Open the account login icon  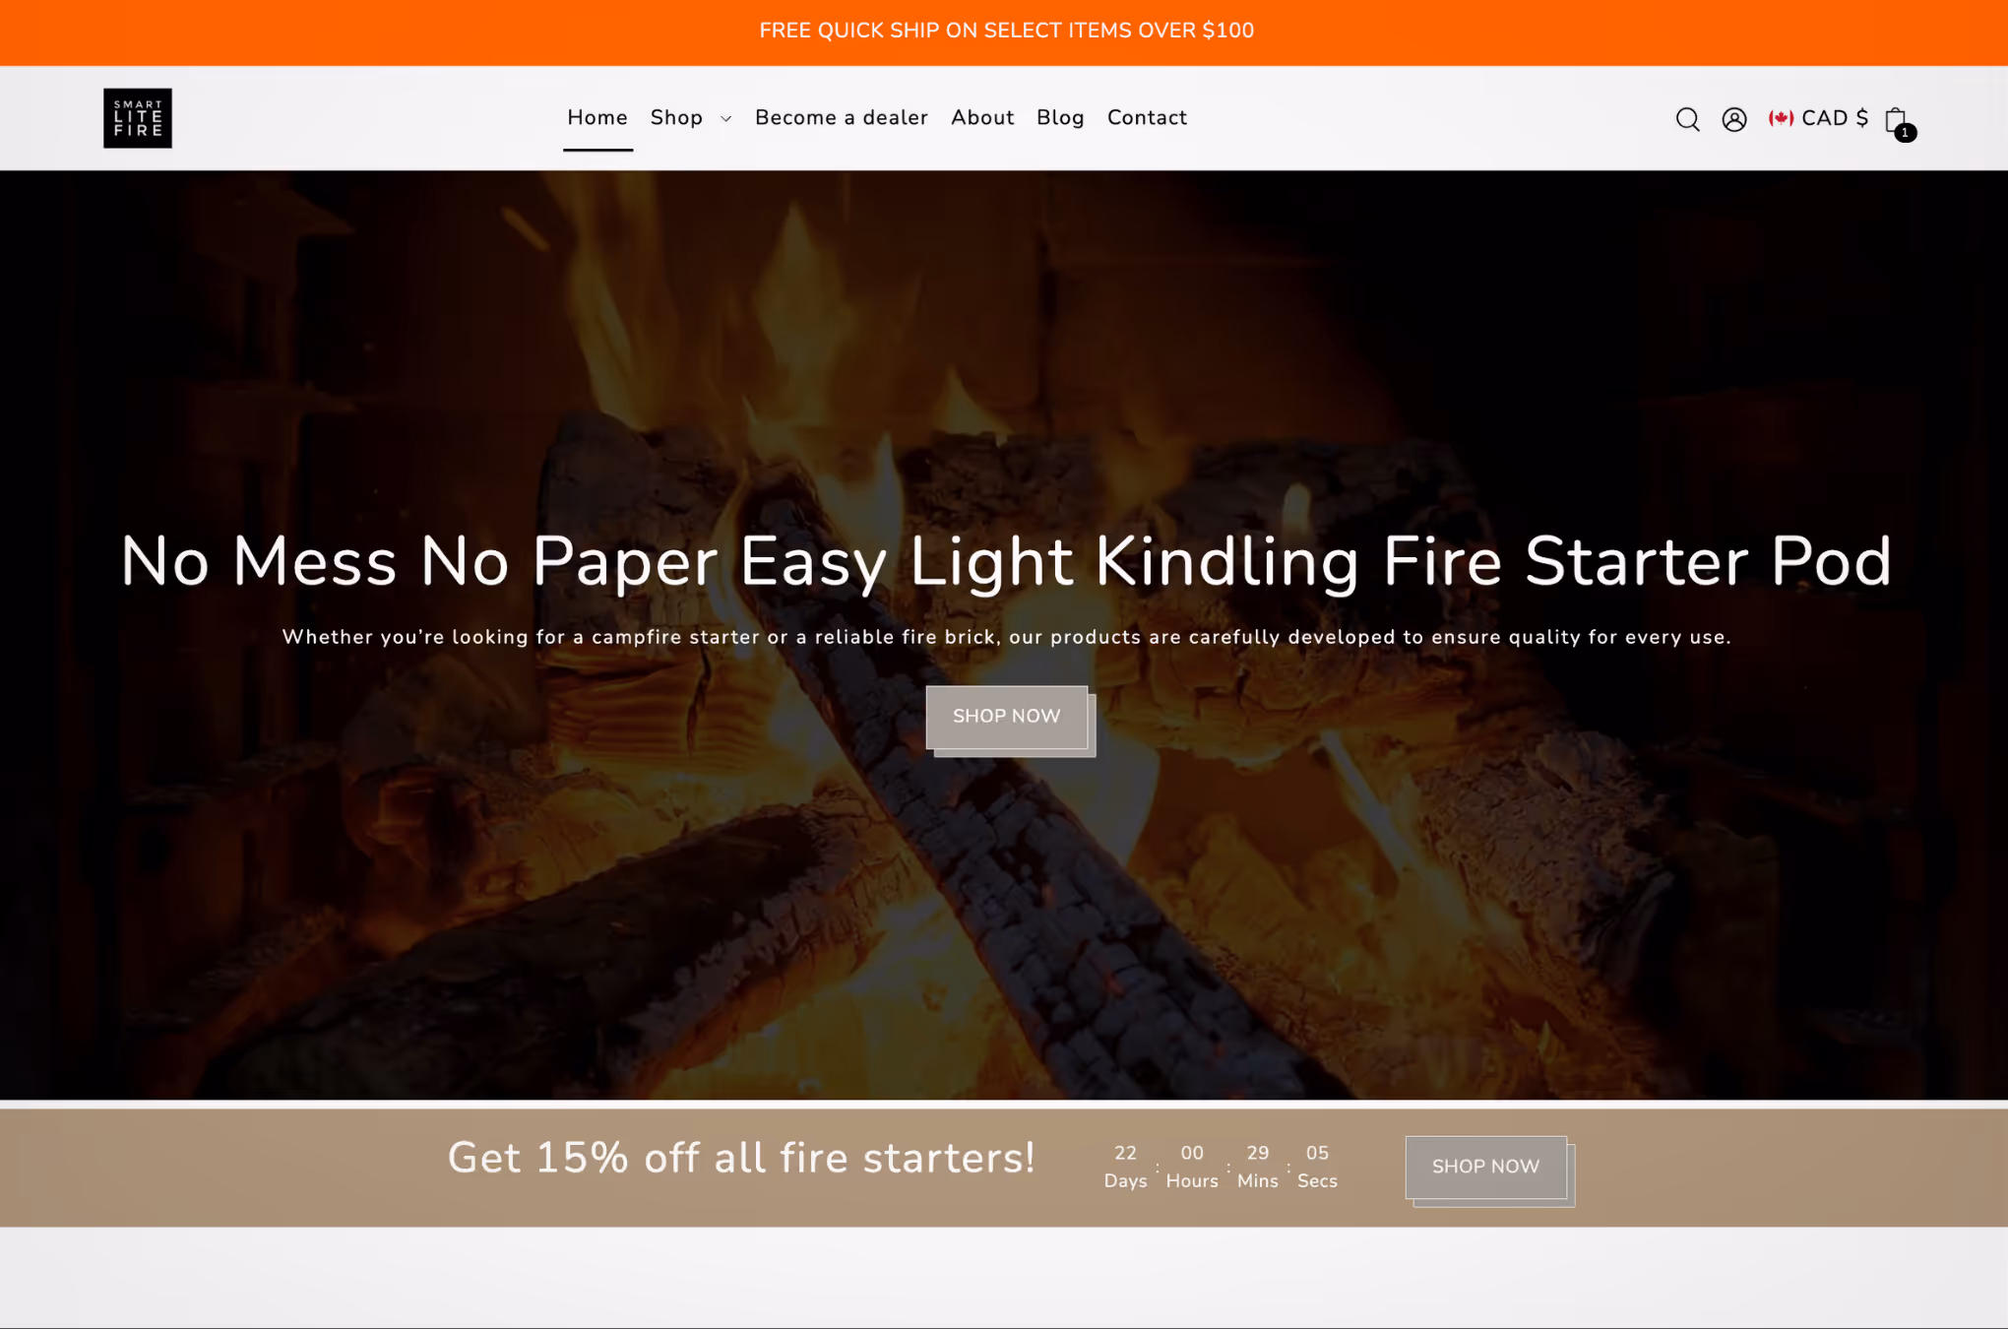coord(1733,119)
